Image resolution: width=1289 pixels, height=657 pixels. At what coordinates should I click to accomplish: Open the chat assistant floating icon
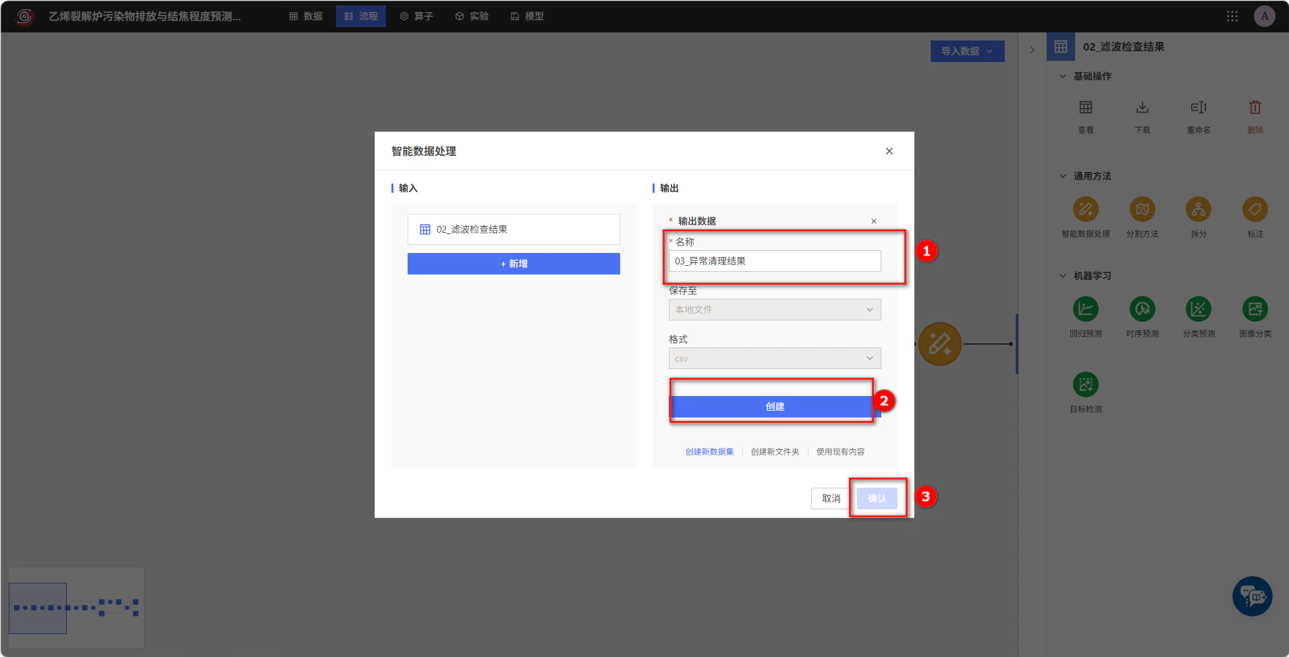(x=1252, y=596)
